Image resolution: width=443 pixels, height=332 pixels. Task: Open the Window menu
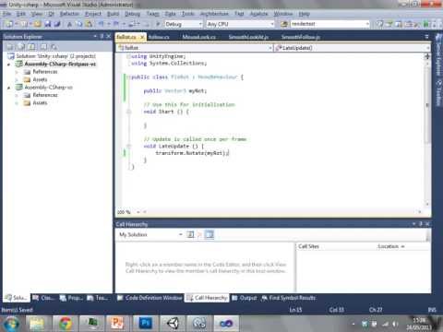point(283,14)
